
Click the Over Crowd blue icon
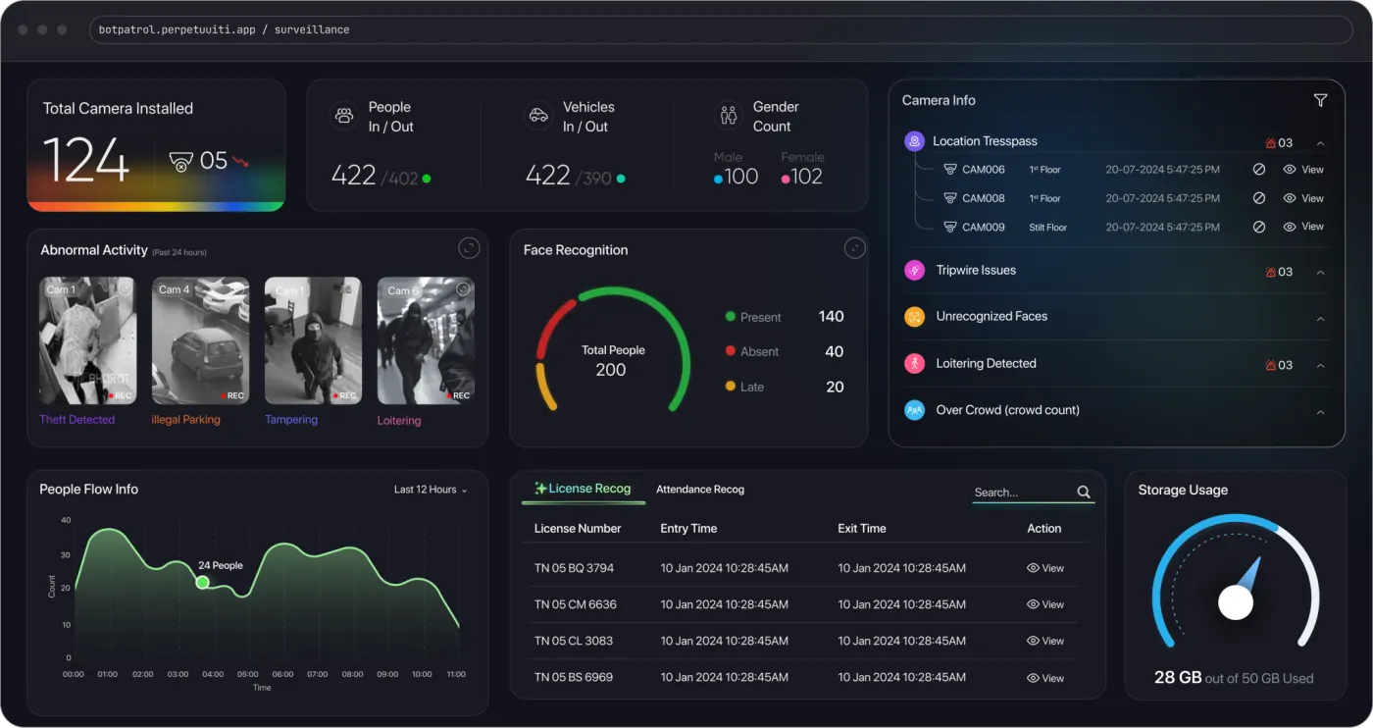[914, 410]
